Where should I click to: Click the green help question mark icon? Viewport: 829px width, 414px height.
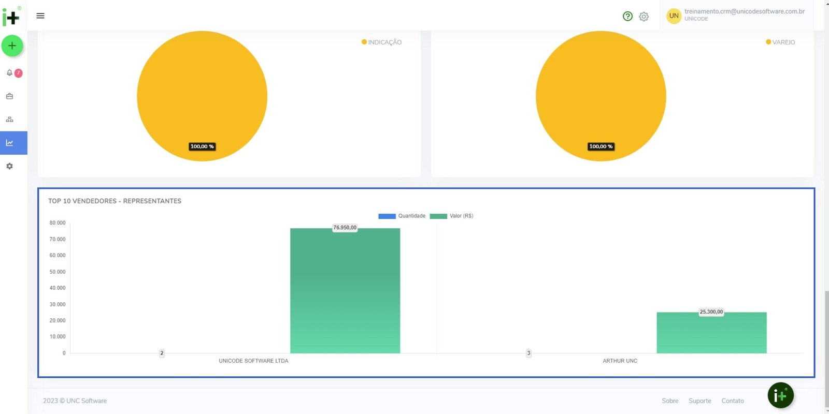tap(627, 16)
